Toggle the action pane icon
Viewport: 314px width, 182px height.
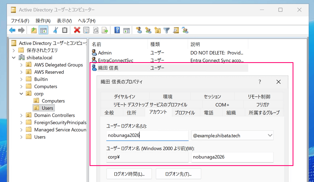tap(127, 30)
